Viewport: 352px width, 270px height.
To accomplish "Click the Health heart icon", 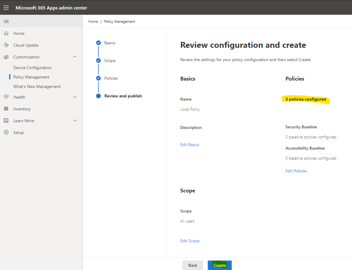I will pyautogui.click(x=6, y=97).
